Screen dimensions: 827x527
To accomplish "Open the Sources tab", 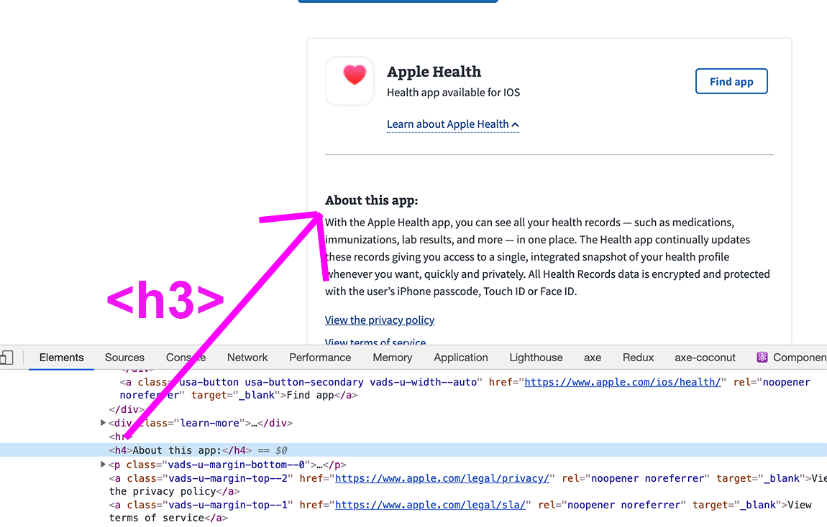I will point(124,358).
